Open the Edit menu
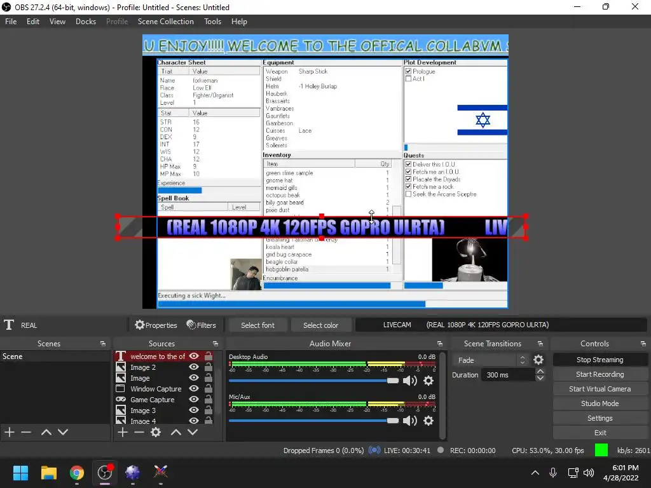 tap(33, 22)
